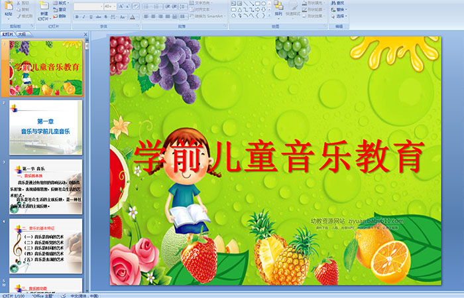
Task: Select the Oval shape in gallery
Action: [x=264, y=3]
